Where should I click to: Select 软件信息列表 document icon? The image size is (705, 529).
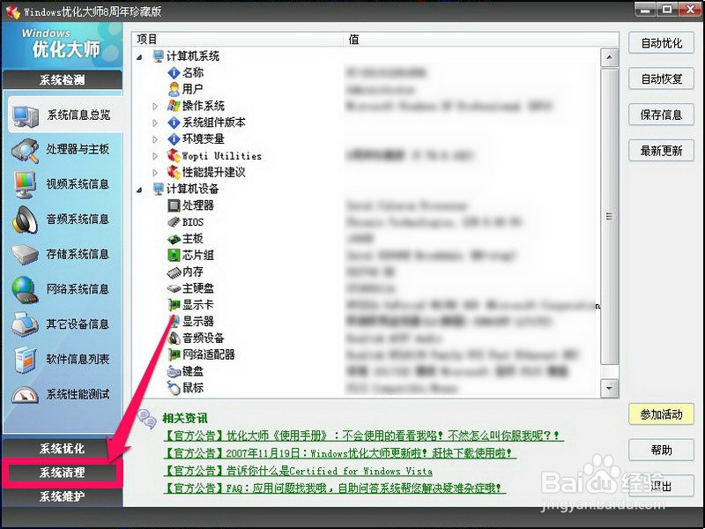[25, 360]
